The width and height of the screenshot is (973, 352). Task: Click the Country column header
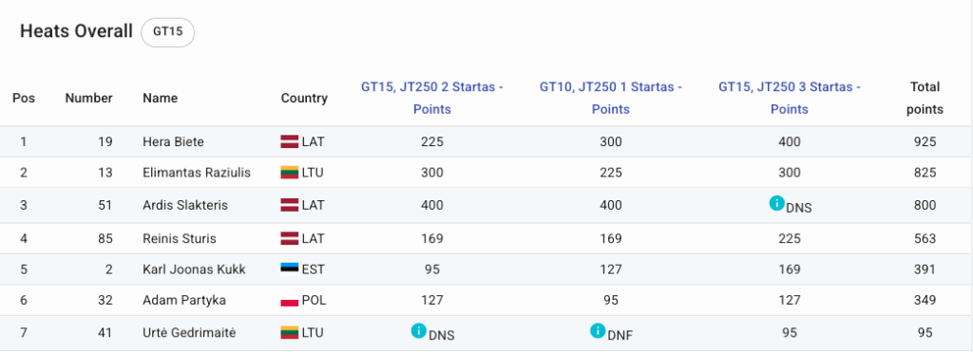click(x=304, y=98)
